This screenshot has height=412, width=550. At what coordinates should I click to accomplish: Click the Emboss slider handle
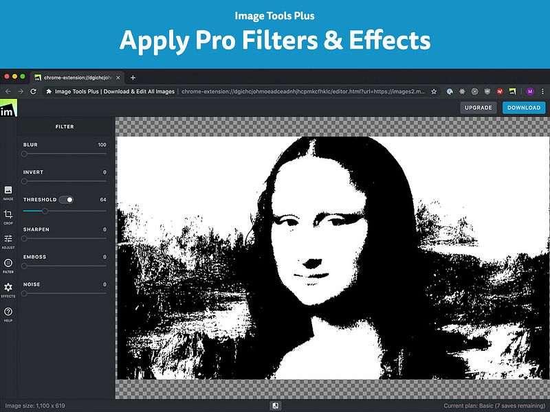[x=24, y=266]
